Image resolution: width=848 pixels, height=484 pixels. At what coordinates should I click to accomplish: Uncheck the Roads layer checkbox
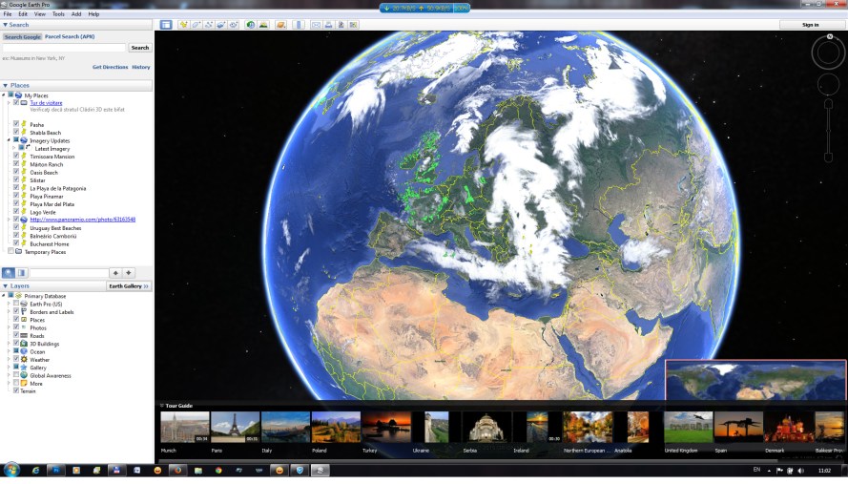click(16, 336)
